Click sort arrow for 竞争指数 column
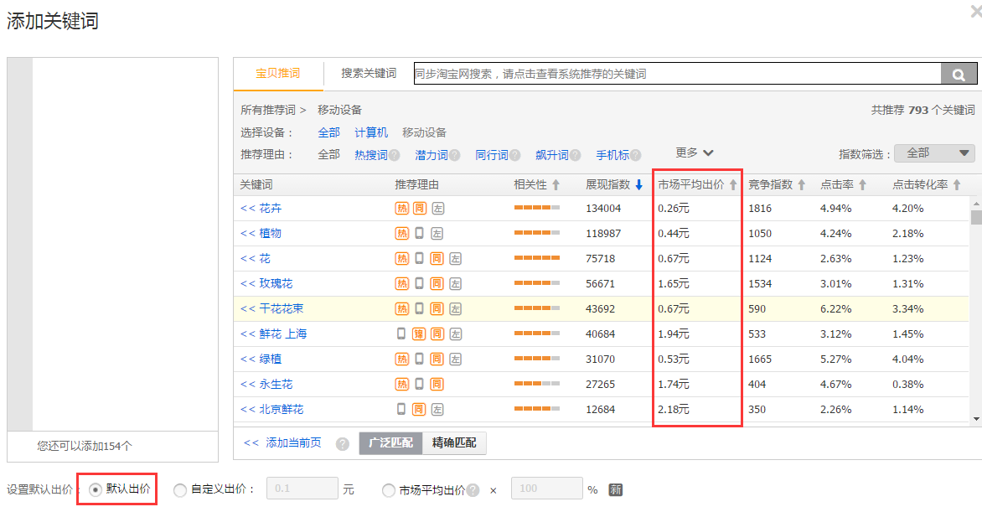The height and width of the screenshot is (512, 982). [801, 184]
